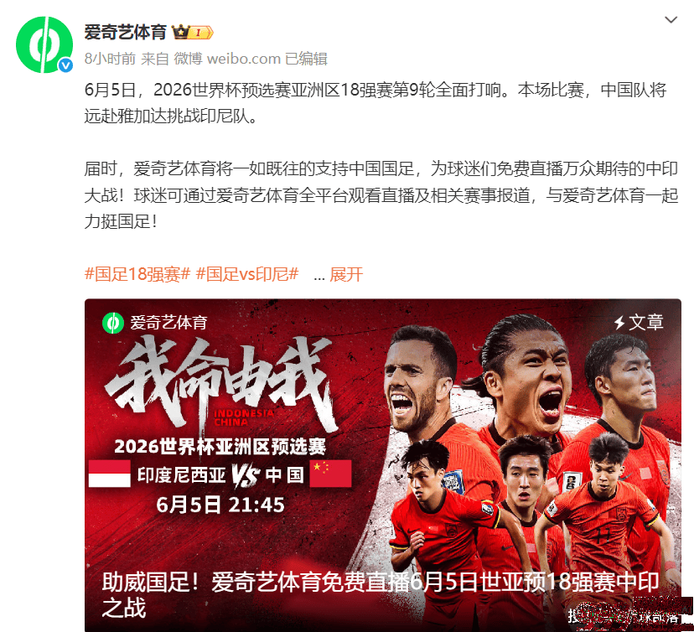This screenshot has height=632, width=694.
Task: Click the iQIYI Sports logo on banner
Action: click(x=155, y=323)
